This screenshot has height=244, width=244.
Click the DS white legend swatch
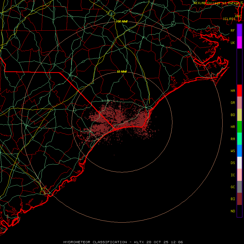tap(239, 163)
